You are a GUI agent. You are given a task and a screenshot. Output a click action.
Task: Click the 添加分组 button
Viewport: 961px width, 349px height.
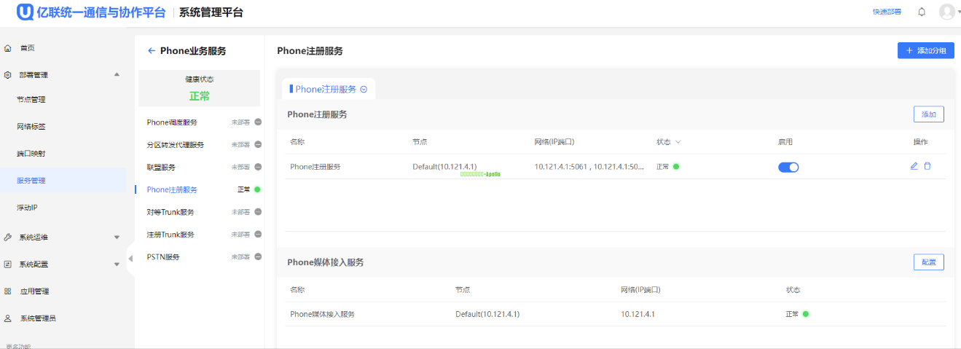[925, 50]
